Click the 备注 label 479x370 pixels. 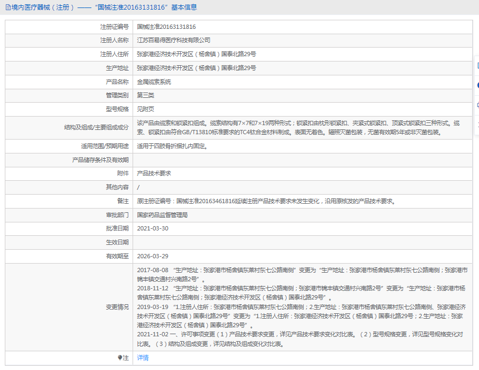click(x=123, y=201)
